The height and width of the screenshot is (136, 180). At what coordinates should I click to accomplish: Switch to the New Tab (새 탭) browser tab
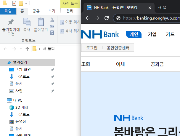(x=162, y=8)
